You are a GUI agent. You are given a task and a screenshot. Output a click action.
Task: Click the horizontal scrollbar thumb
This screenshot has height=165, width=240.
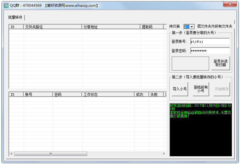pos(51,154)
